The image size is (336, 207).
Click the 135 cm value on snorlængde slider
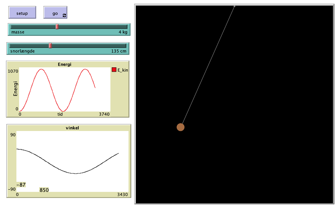click(x=119, y=51)
